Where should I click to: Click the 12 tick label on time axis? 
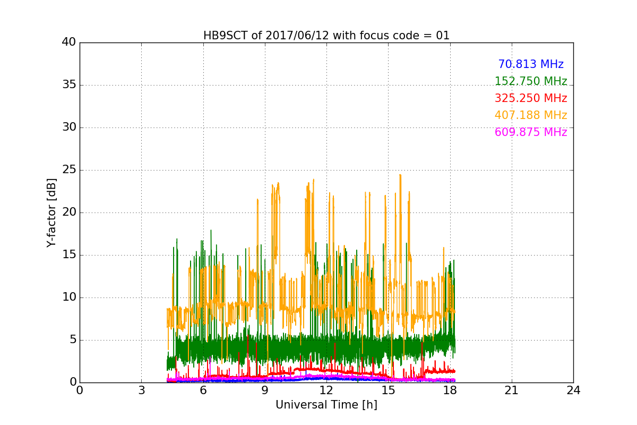(x=326, y=390)
